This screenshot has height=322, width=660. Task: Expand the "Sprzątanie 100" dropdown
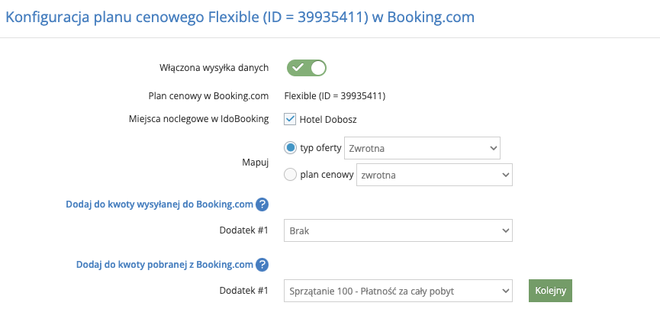tap(398, 291)
